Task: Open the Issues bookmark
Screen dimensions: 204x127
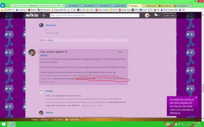Action: pos(143,10)
